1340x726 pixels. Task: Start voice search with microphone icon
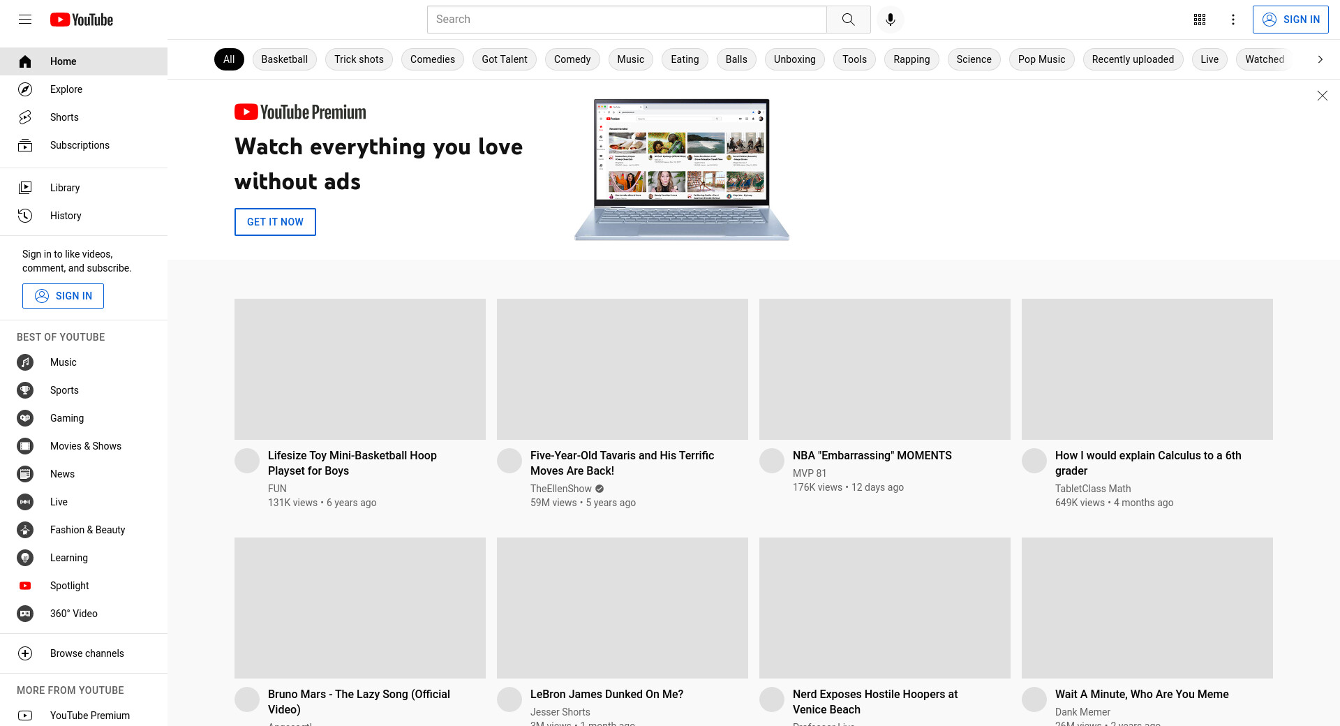891,20
